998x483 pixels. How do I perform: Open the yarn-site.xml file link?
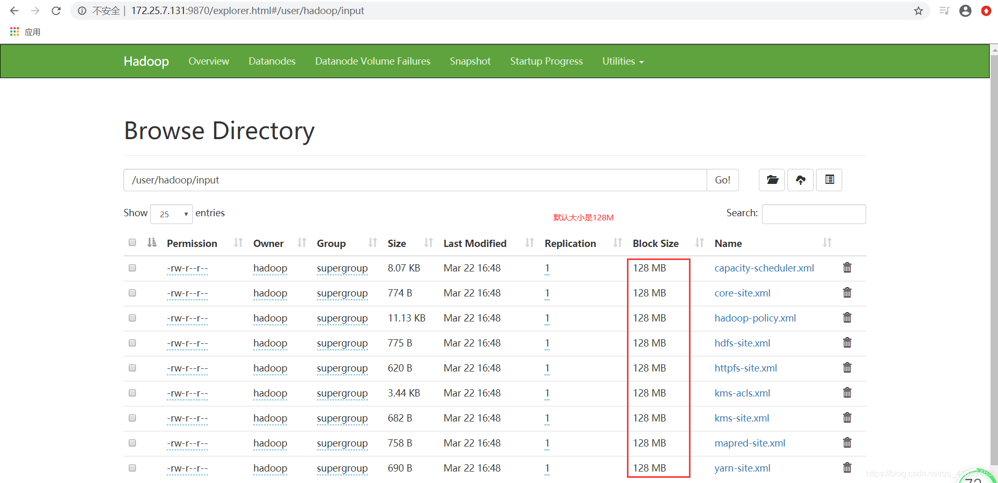point(742,468)
